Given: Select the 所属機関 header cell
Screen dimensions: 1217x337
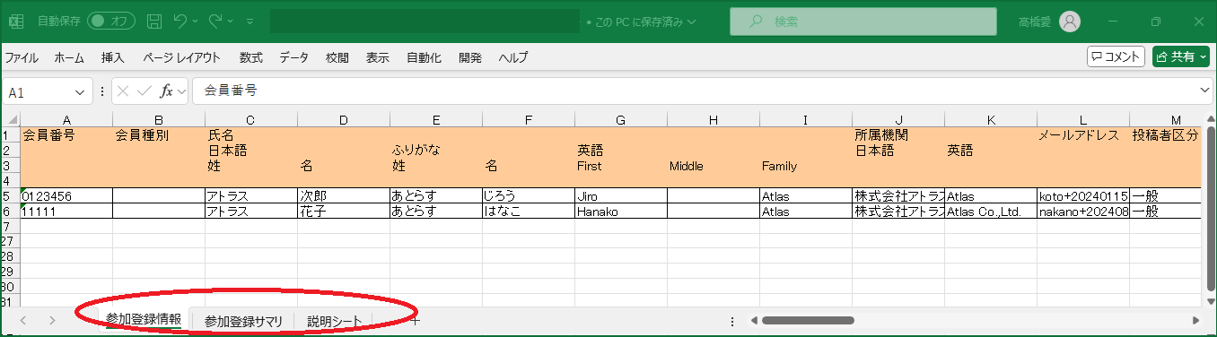Looking at the screenshot, I should coord(898,135).
